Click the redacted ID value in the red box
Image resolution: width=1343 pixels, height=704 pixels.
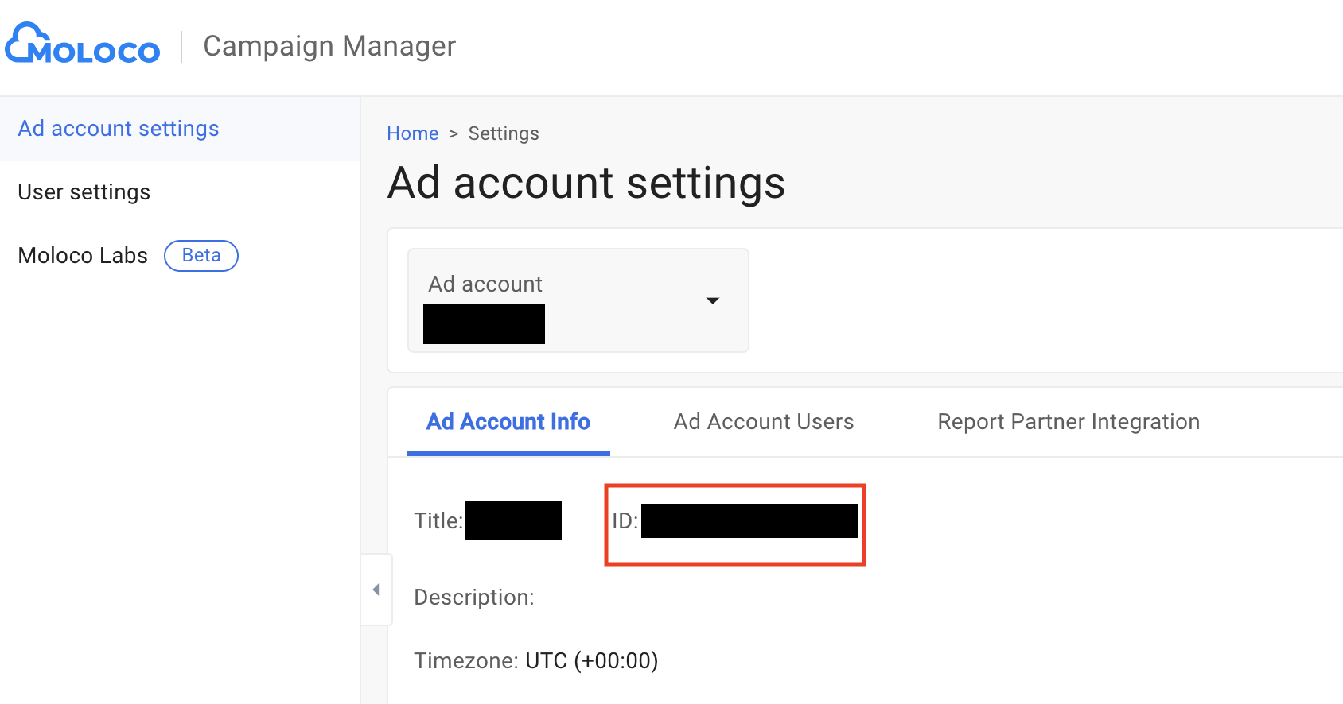(x=749, y=521)
